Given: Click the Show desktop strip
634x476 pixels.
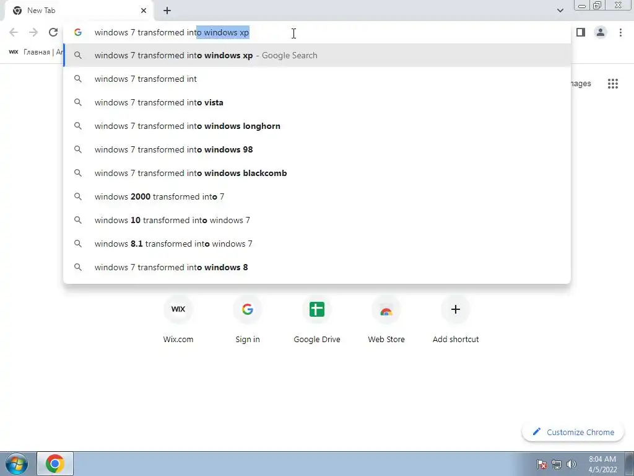Looking at the screenshot, I should coord(630,464).
